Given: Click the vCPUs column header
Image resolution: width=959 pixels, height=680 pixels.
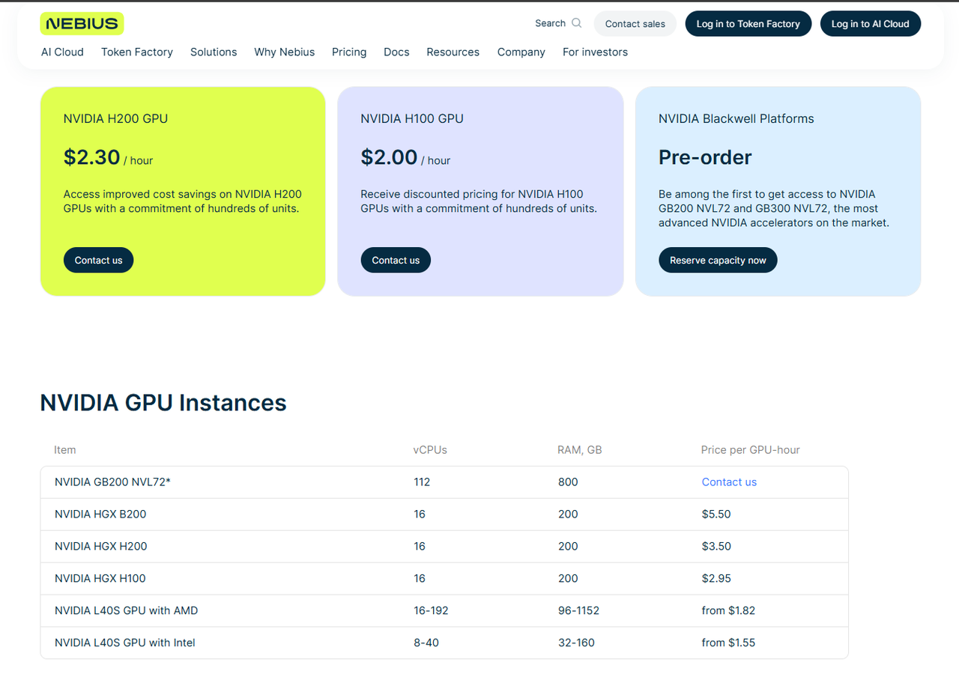Looking at the screenshot, I should [x=430, y=450].
